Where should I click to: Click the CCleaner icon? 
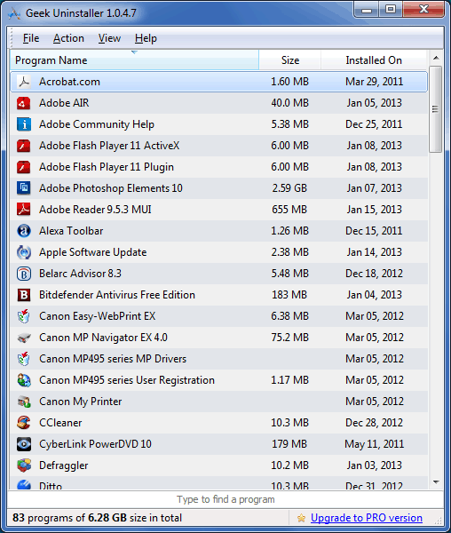(24, 423)
